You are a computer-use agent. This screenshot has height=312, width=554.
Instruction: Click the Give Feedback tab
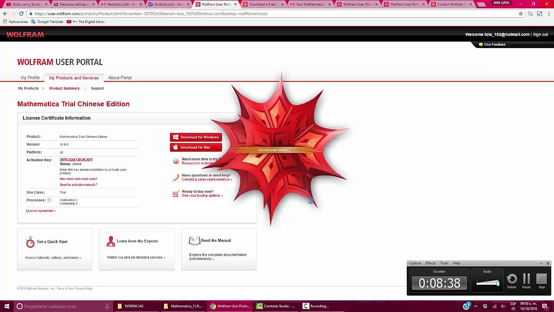(x=492, y=45)
